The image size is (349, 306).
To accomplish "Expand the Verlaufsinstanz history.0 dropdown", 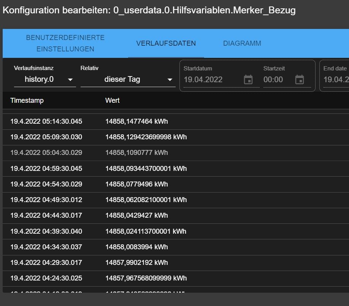I will pos(45,80).
